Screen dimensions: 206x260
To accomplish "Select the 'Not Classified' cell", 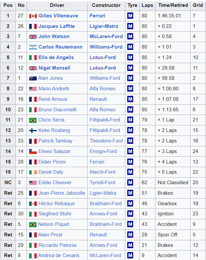I will 173,183.
